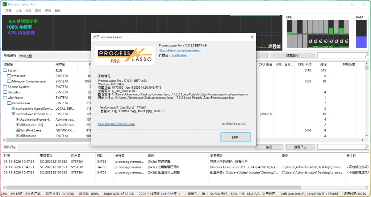The height and width of the screenshot is (197, 371).
Task: Click the svchost.exe (LocalServi... icon
Action: tap(13, 108)
